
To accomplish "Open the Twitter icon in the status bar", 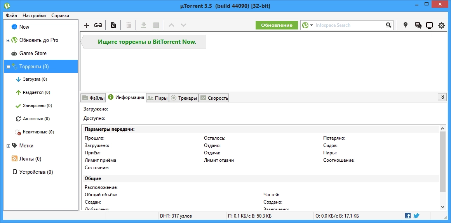I will (416, 216).
